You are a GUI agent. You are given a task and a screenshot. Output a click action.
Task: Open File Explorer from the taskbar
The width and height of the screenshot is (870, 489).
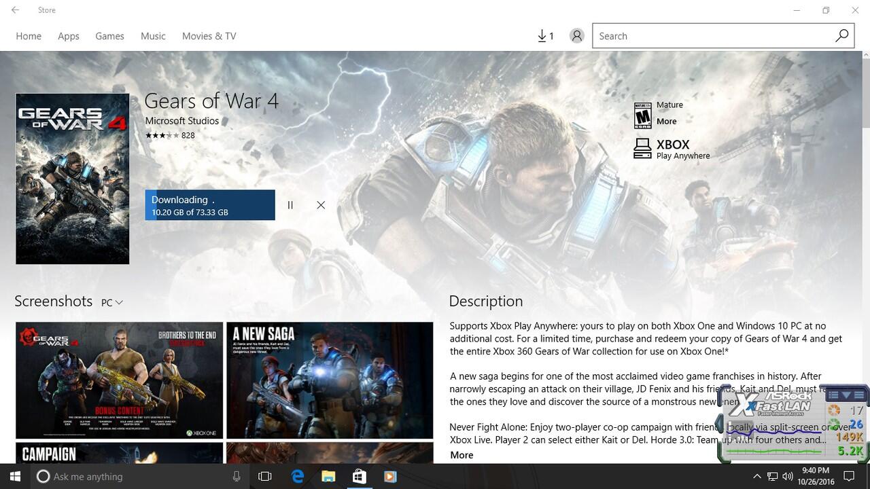(328, 476)
